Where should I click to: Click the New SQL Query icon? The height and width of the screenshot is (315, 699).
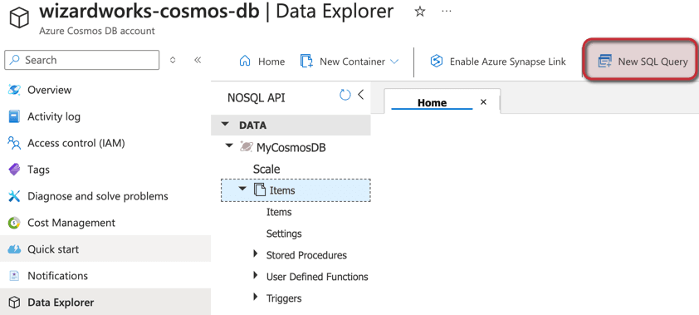coord(604,62)
